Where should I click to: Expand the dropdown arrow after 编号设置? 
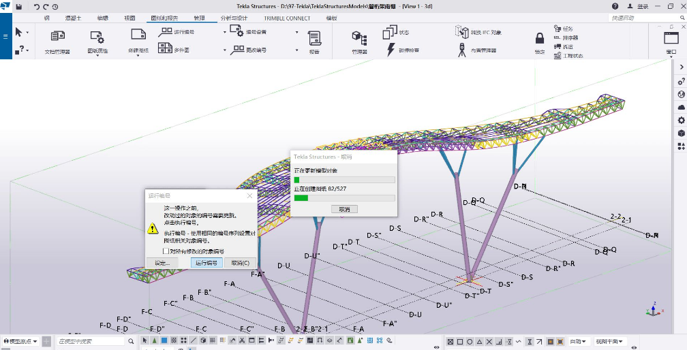pos(296,32)
